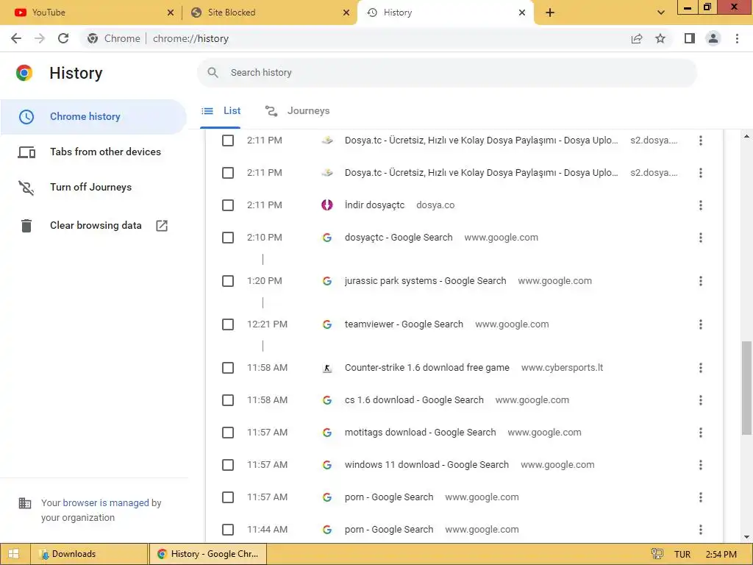753x565 pixels.
Task: Reload the history page
Action: [x=63, y=38]
